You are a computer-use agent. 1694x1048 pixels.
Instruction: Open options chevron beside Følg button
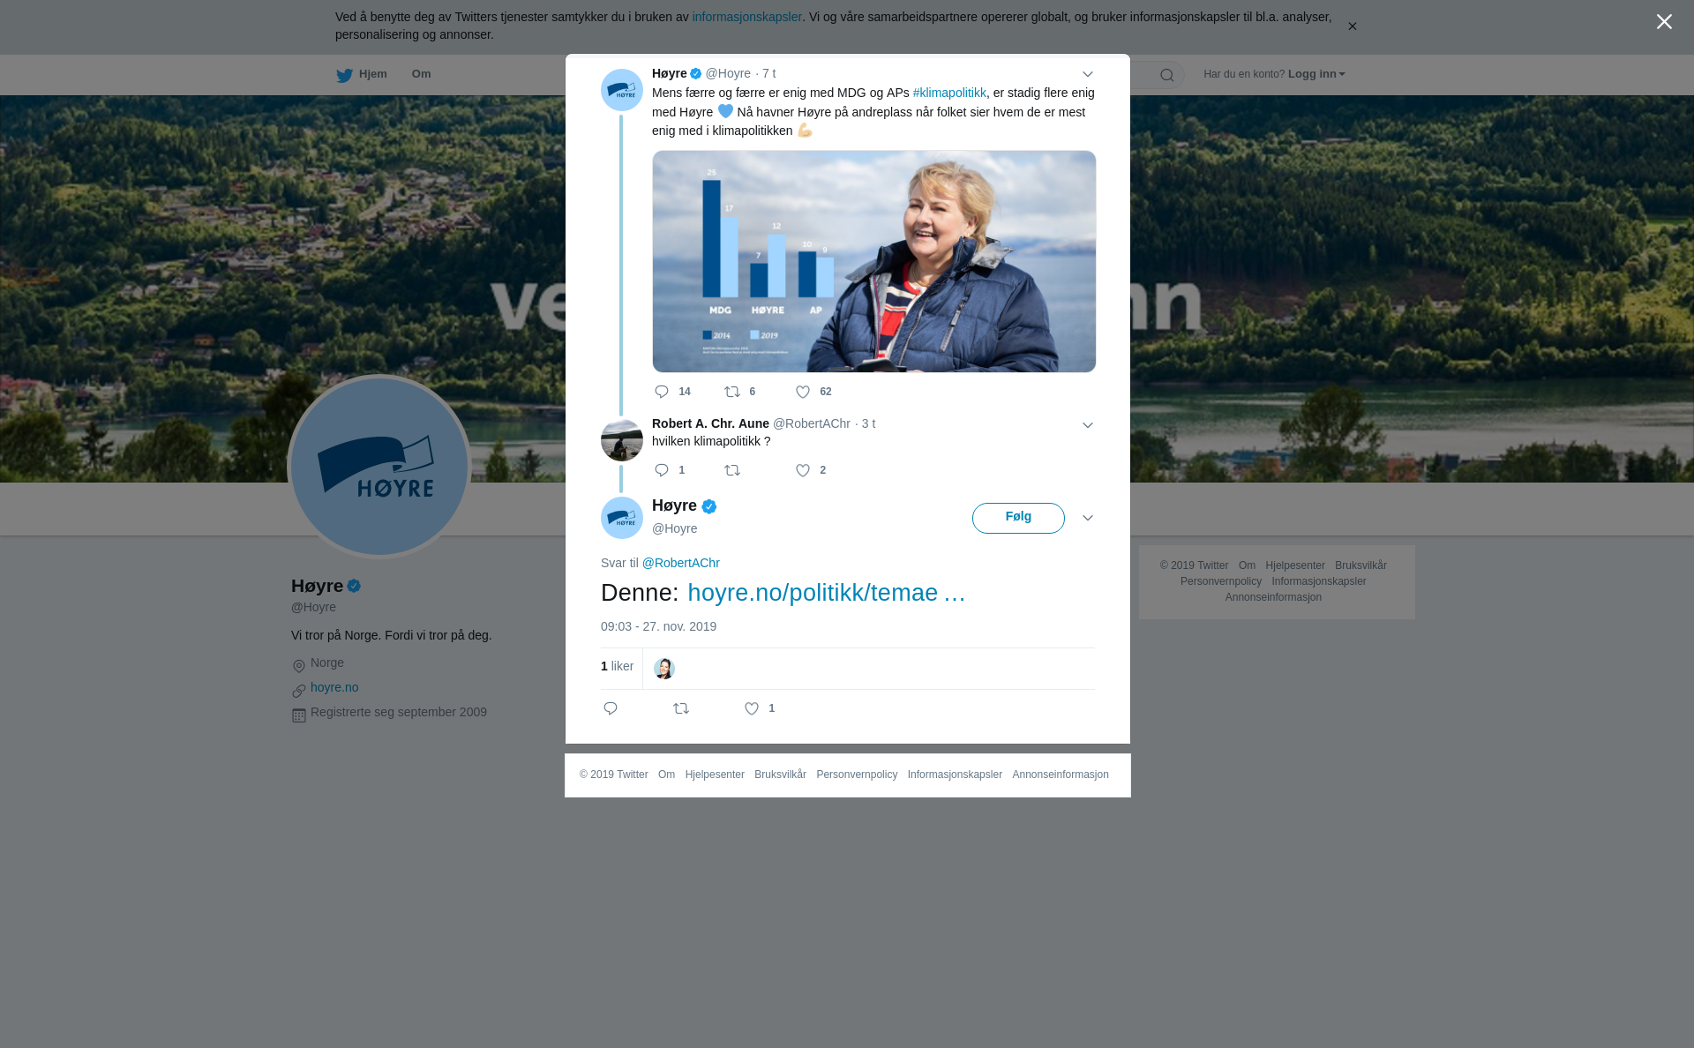[x=1088, y=518]
